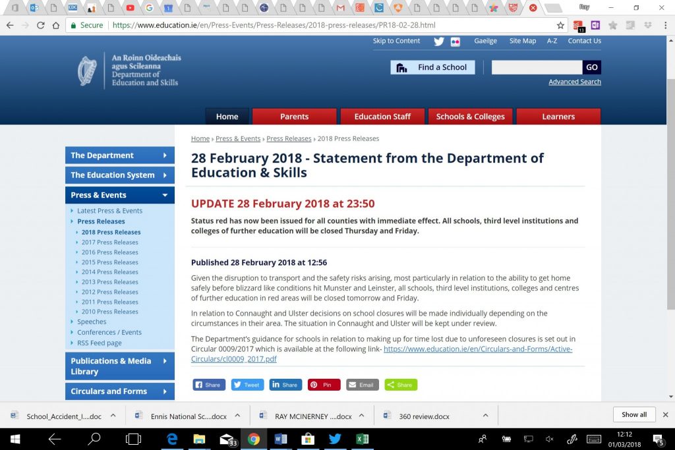The height and width of the screenshot is (450, 675).
Task: Share the statement on LinkedIn
Action: pos(286,385)
